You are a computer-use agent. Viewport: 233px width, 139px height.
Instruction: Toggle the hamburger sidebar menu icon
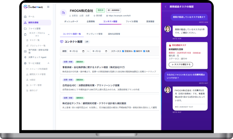(x=48, y=7)
